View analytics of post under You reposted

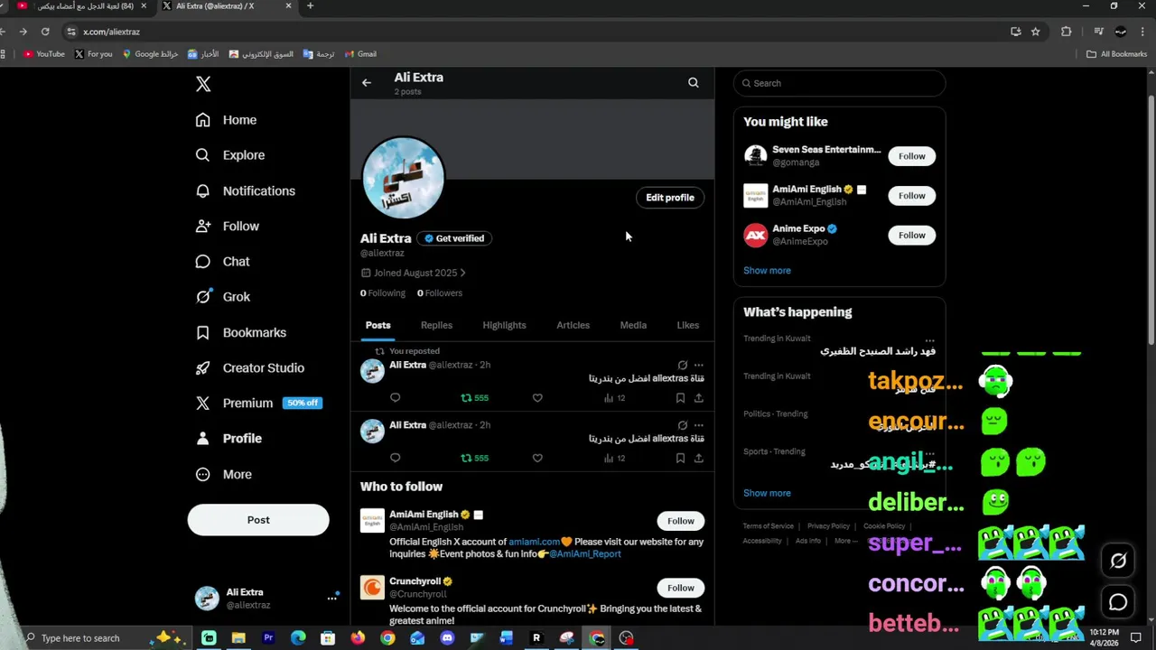614,398
